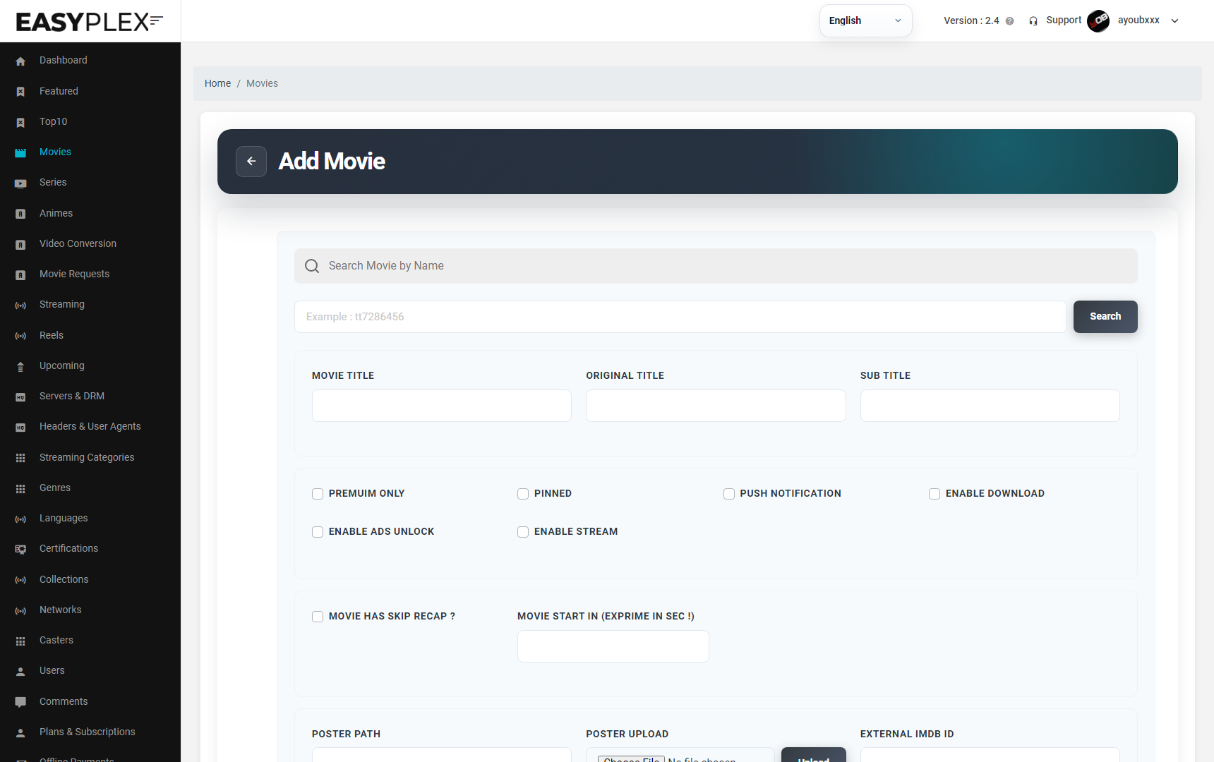The width and height of the screenshot is (1214, 762).
Task: Enable Push Notification checkbox
Action: pyautogui.click(x=729, y=494)
